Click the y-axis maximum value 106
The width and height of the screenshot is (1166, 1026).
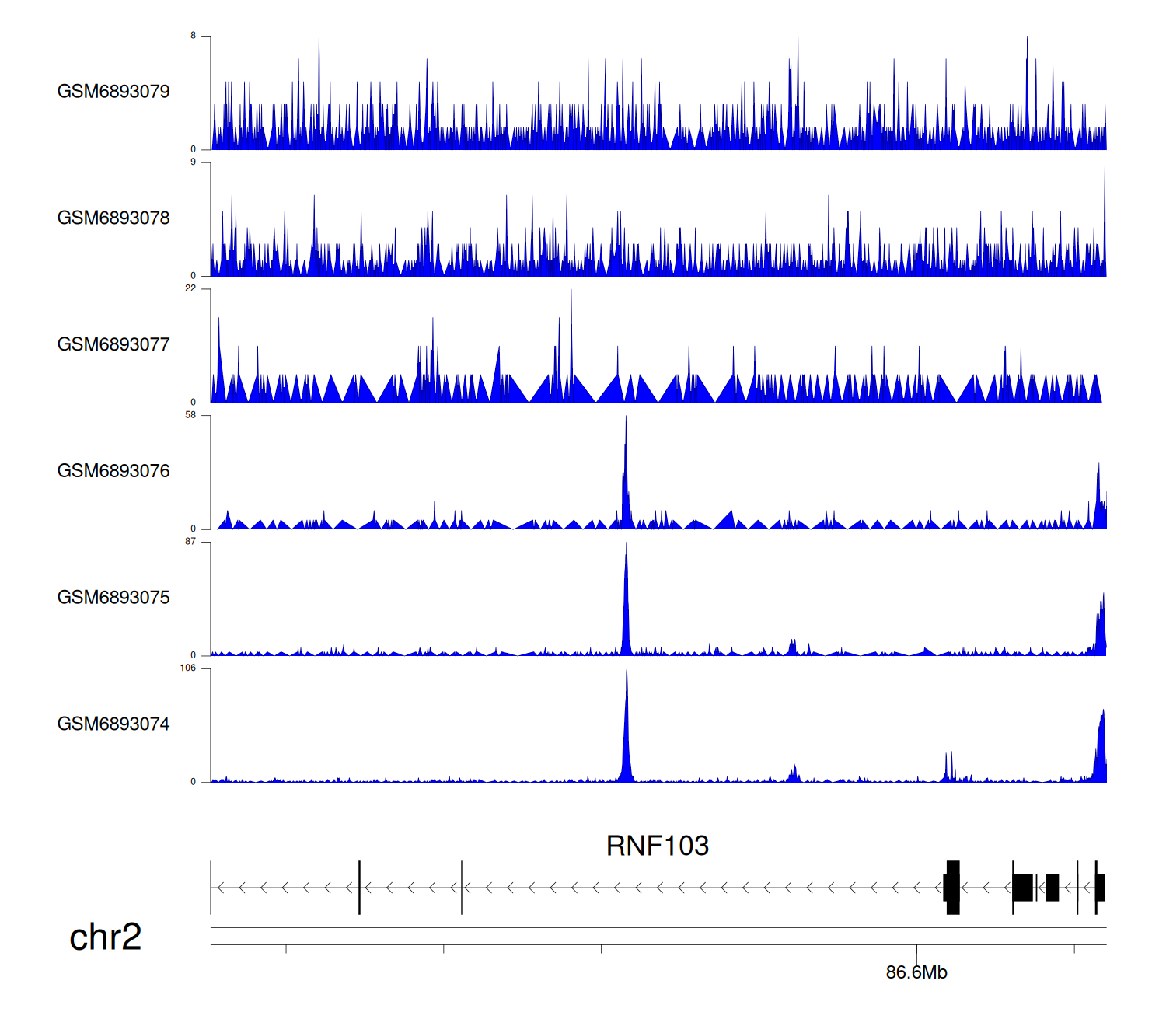click(188, 668)
